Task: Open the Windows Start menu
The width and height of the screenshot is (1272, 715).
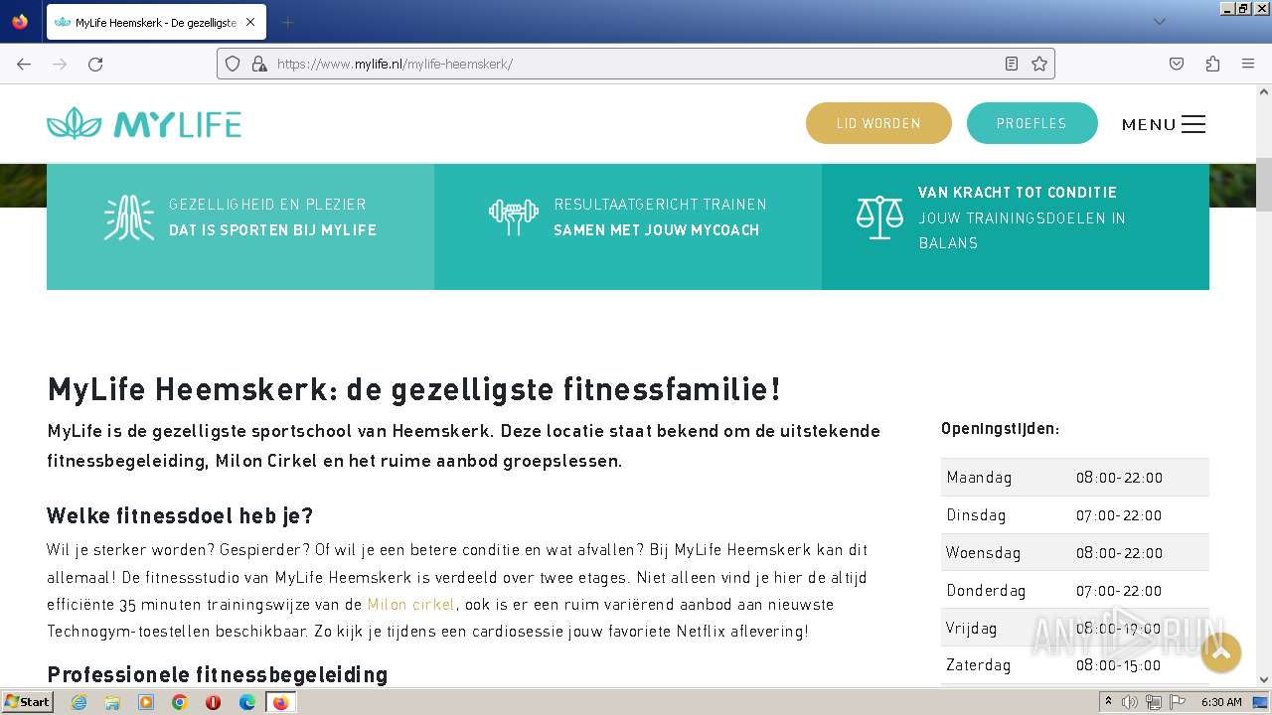Action: tap(27, 702)
